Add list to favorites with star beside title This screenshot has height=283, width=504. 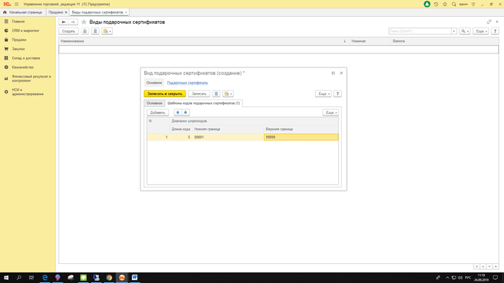coord(84,22)
